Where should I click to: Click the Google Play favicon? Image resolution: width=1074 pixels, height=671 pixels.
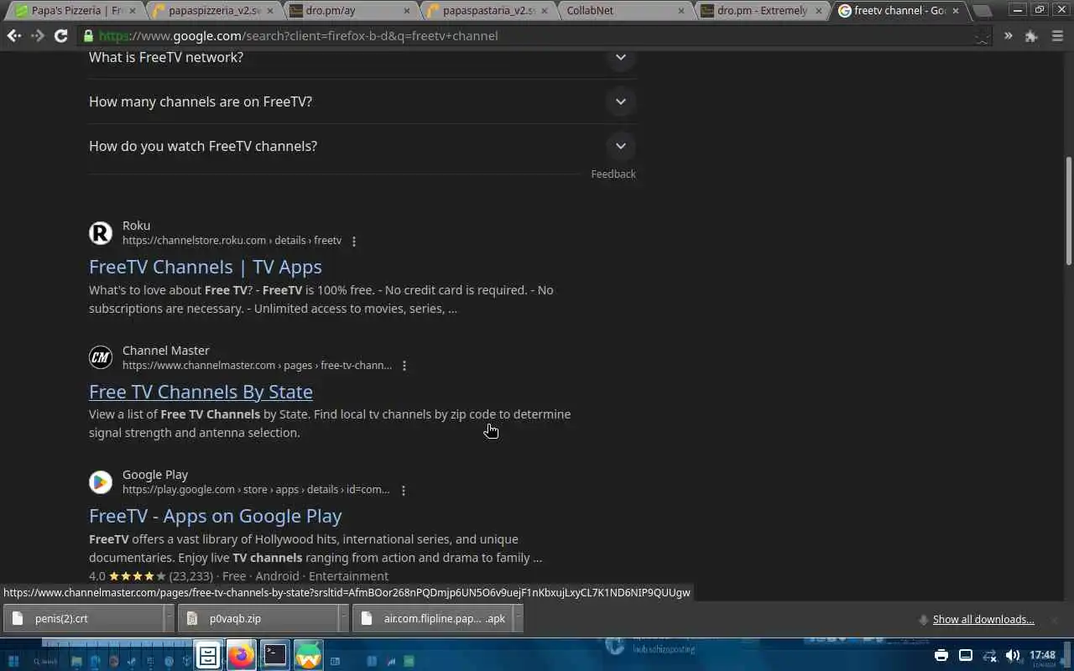[x=101, y=482]
